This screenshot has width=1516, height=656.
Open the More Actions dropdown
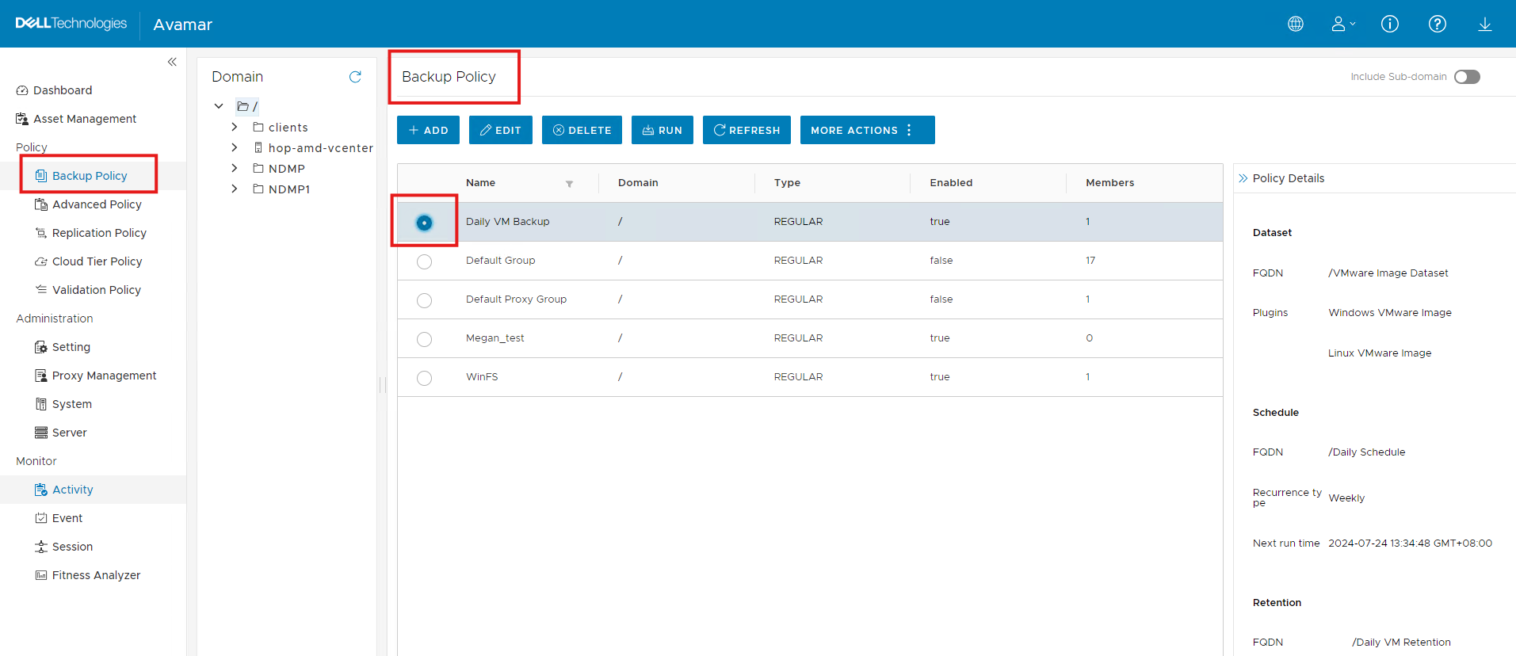[x=867, y=130]
